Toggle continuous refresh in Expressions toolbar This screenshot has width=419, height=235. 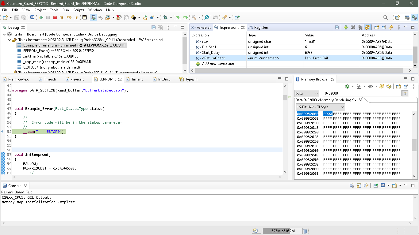point(367,28)
